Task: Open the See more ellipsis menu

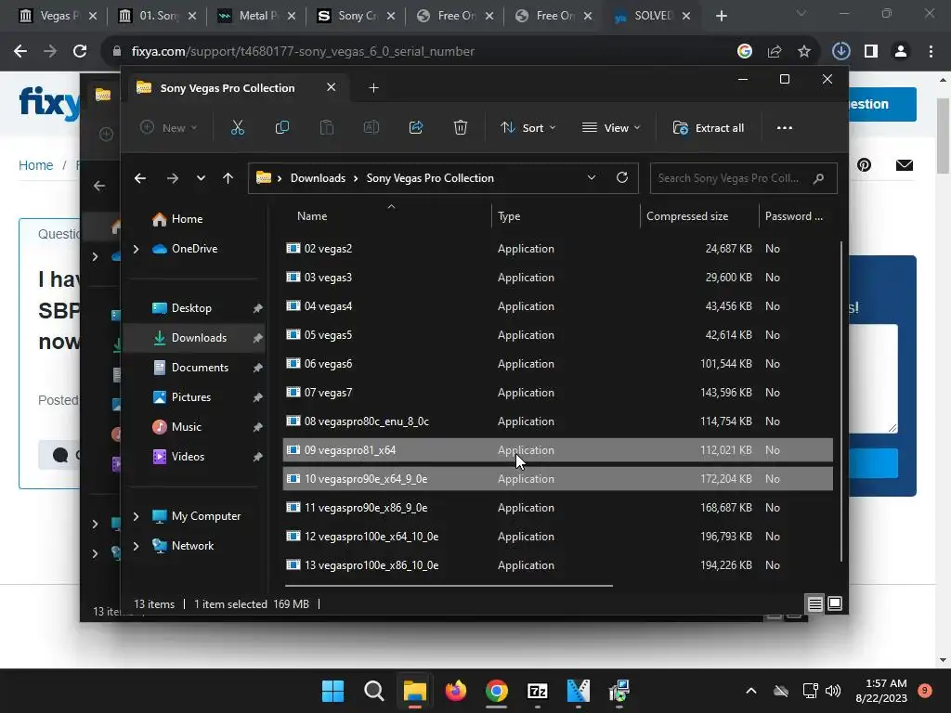Action: click(x=784, y=128)
